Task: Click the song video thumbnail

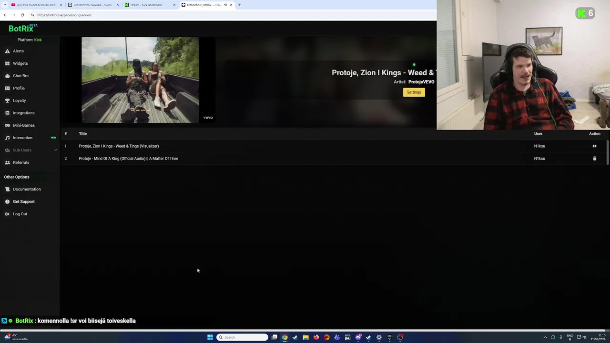Action: (140, 80)
